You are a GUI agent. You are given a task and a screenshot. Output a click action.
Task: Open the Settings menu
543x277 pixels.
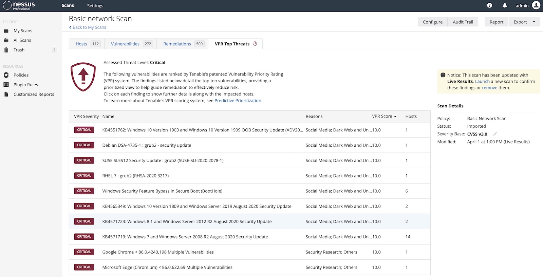click(95, 6)
